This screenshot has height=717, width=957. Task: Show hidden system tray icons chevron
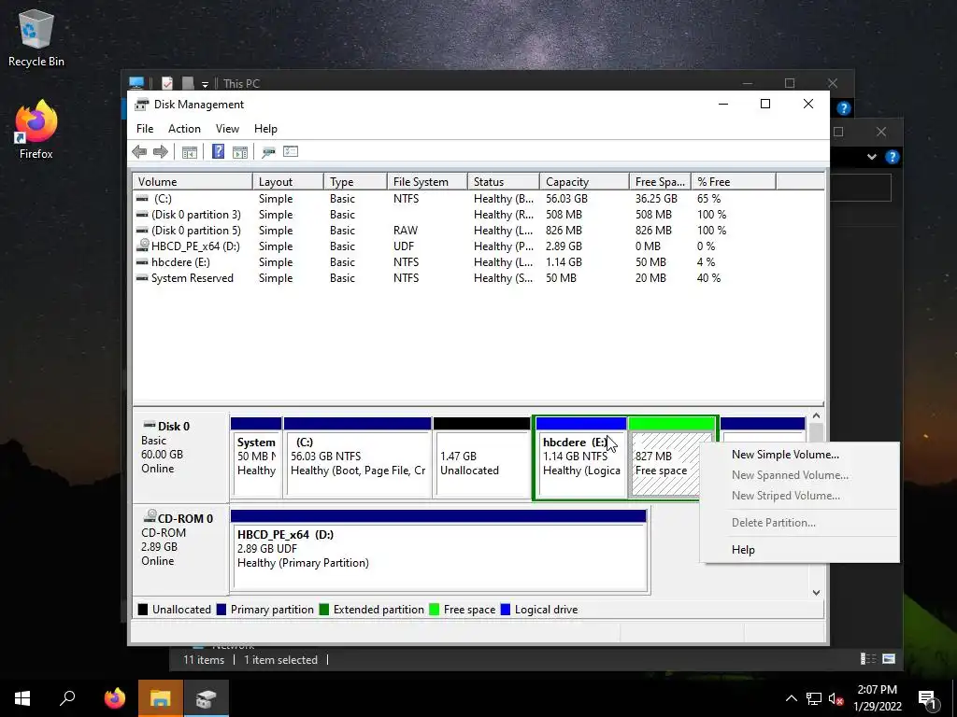791,698
